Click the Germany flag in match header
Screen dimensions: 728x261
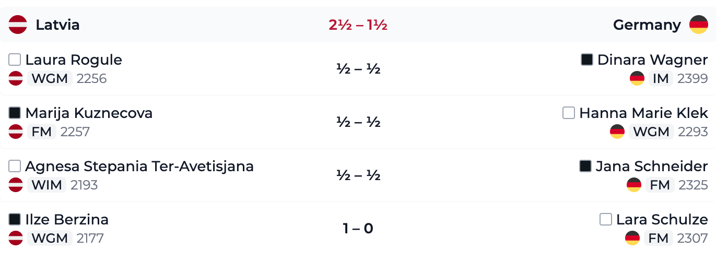[x=699, y=25]
